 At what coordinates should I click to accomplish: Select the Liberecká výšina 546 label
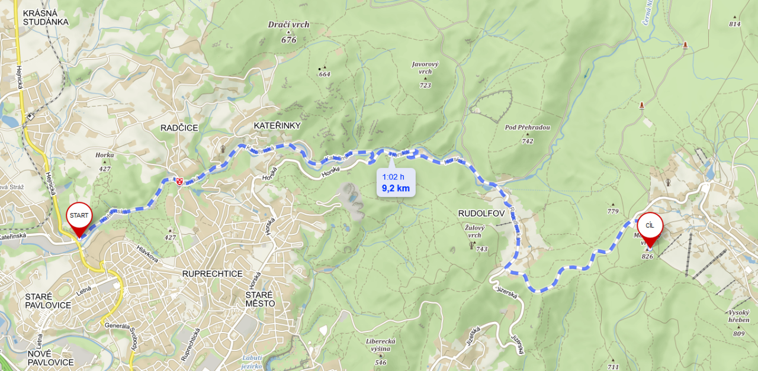(x=380, y=351)
